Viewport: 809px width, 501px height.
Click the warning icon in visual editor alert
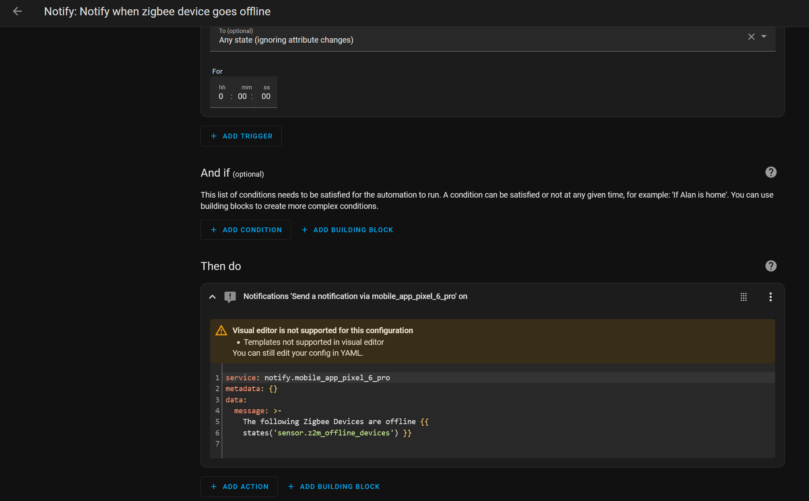pos(221,330)
